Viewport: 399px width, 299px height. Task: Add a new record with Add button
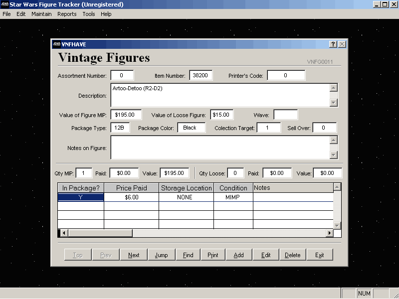pos(239,255)
